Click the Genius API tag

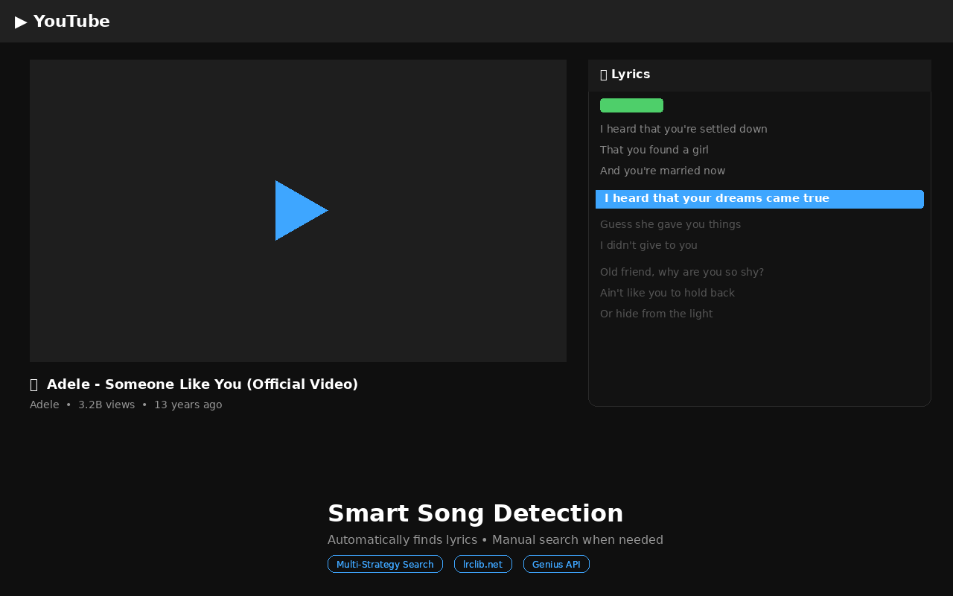point(556,564)
